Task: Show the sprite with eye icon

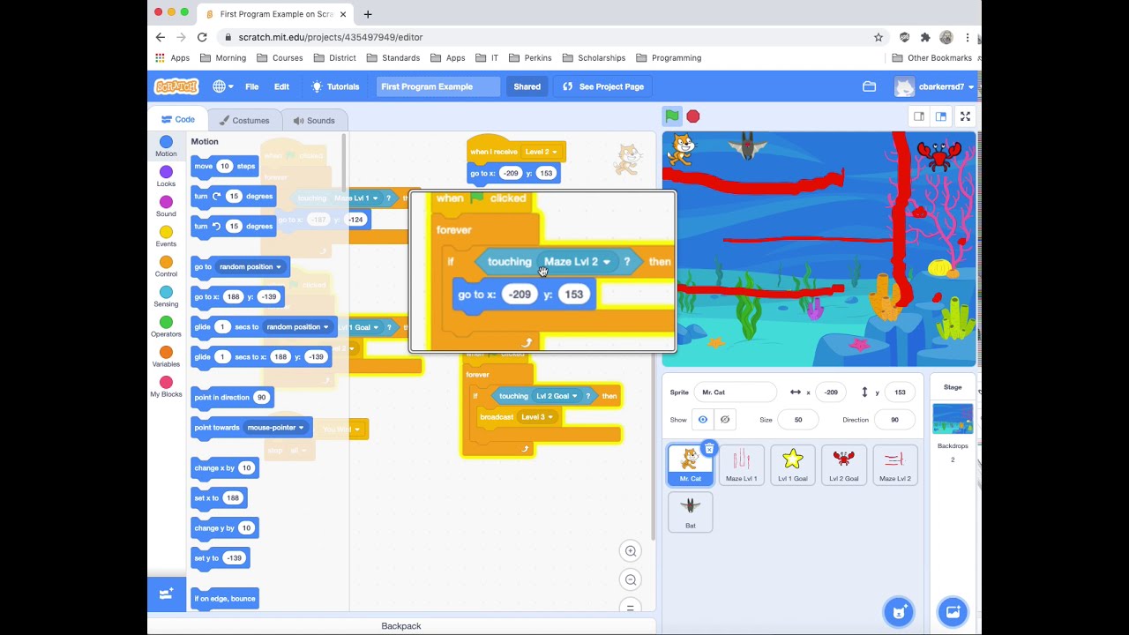Action: pos(702,420)
